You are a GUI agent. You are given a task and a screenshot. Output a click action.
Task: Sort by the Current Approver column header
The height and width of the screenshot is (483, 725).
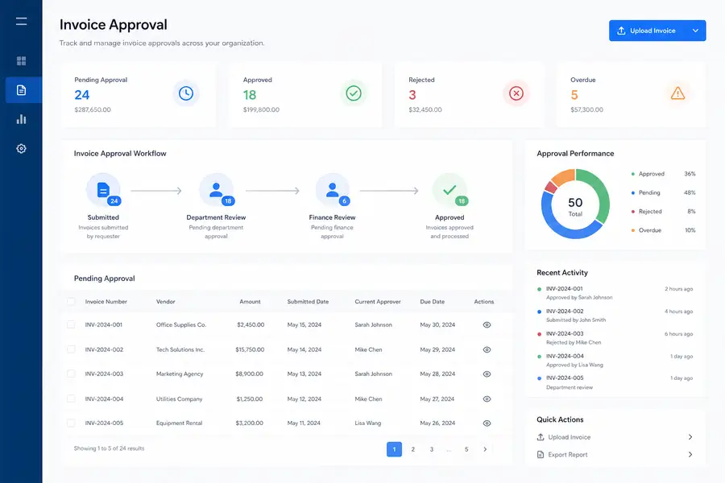pos(378,301)
